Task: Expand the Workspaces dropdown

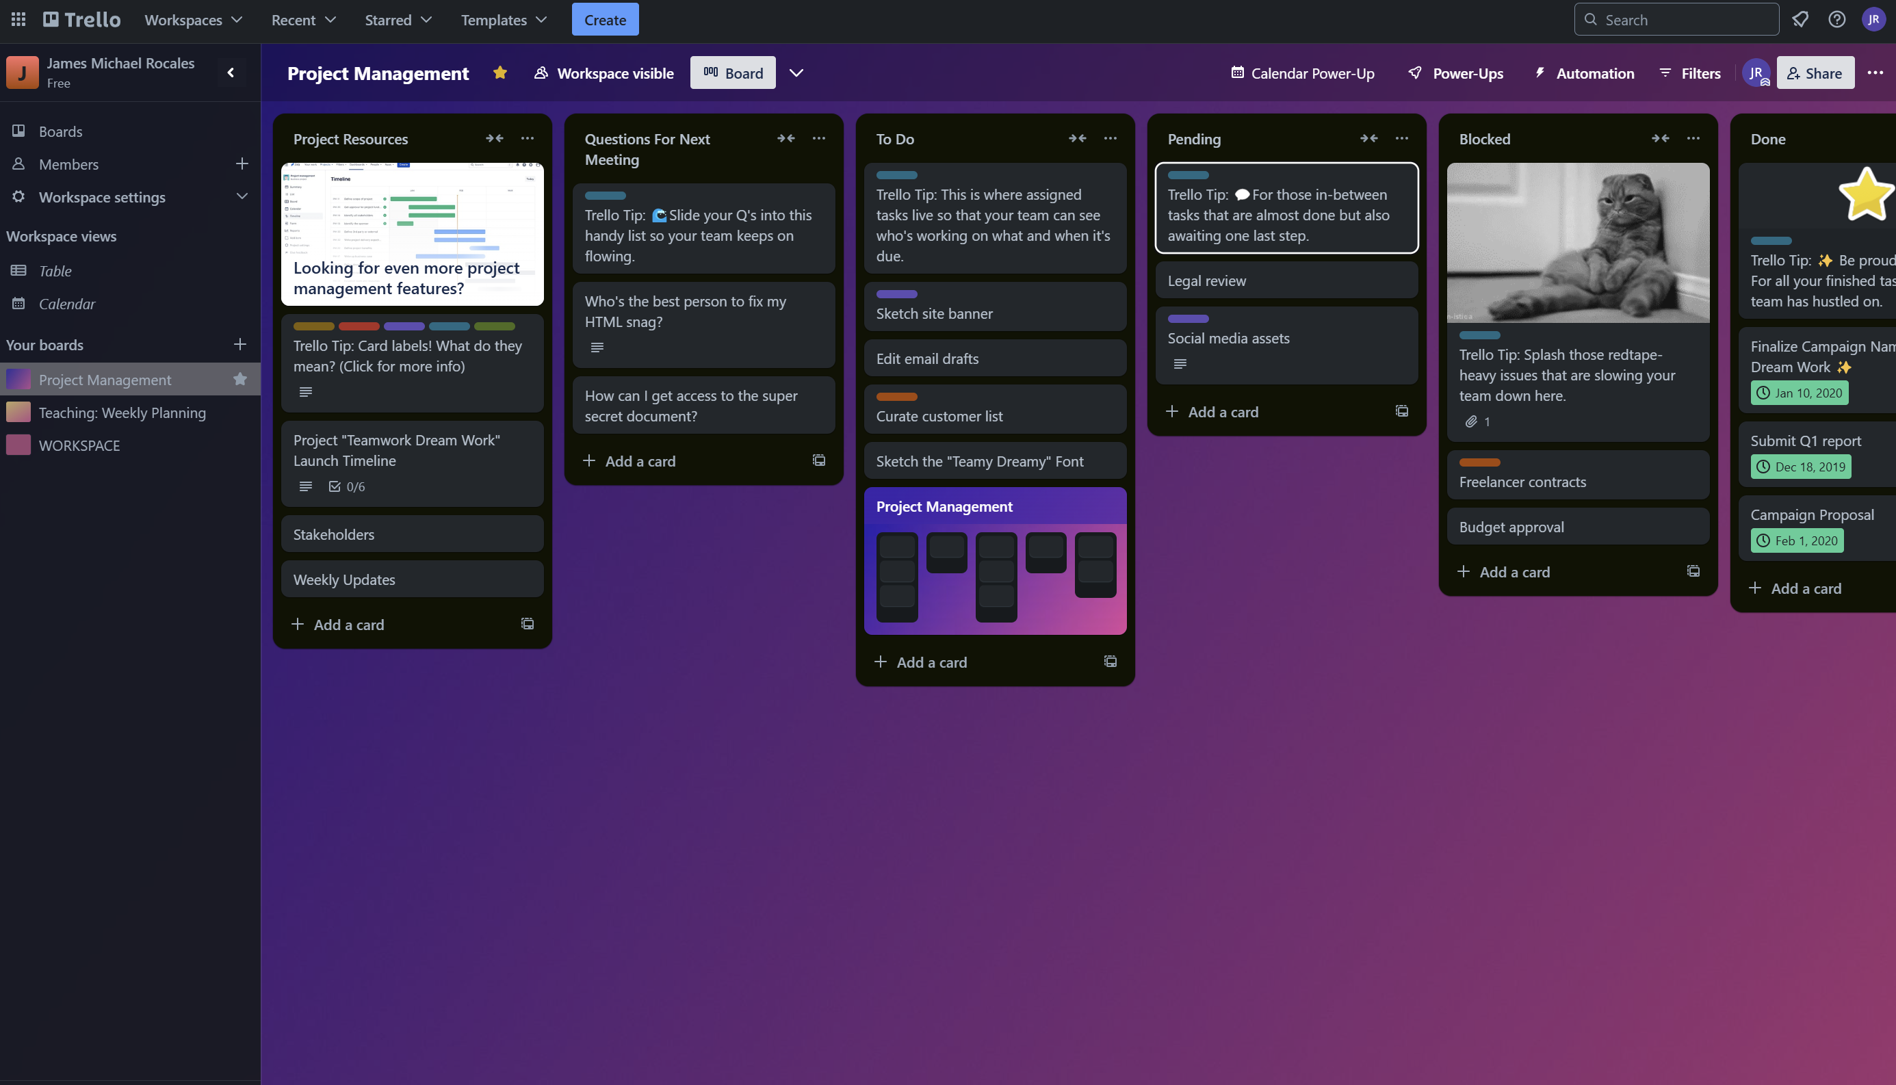Action: [194, 19]
